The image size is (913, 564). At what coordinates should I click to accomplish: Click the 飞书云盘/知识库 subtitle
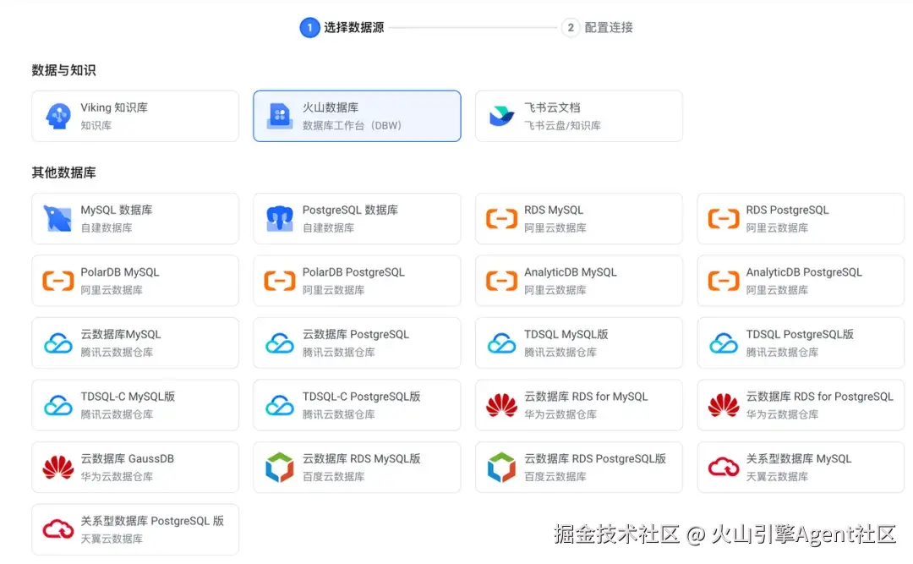pyautogui.click(x=562, y=126)
